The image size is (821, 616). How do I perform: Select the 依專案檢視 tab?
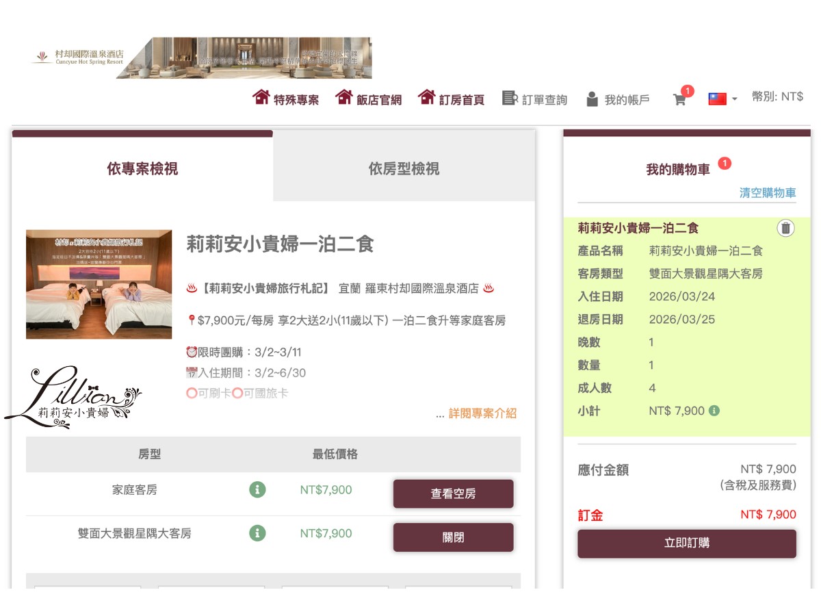(x=142, y=169)
